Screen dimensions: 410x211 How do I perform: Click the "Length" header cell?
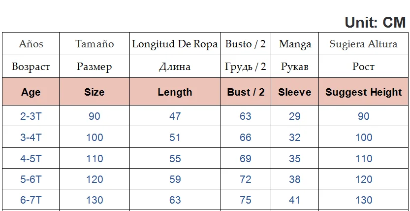(175, 92)
